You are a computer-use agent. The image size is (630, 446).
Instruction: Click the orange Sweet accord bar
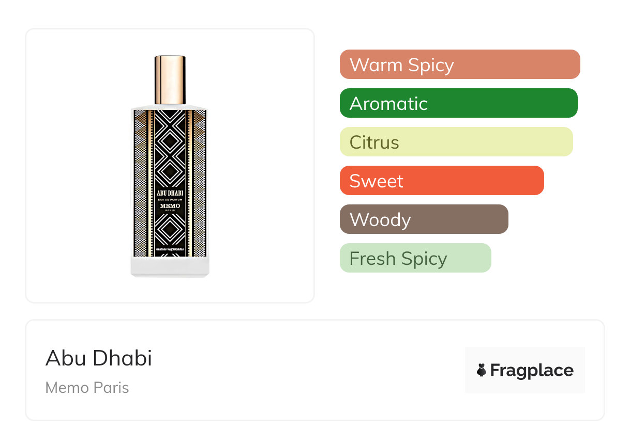441,181
